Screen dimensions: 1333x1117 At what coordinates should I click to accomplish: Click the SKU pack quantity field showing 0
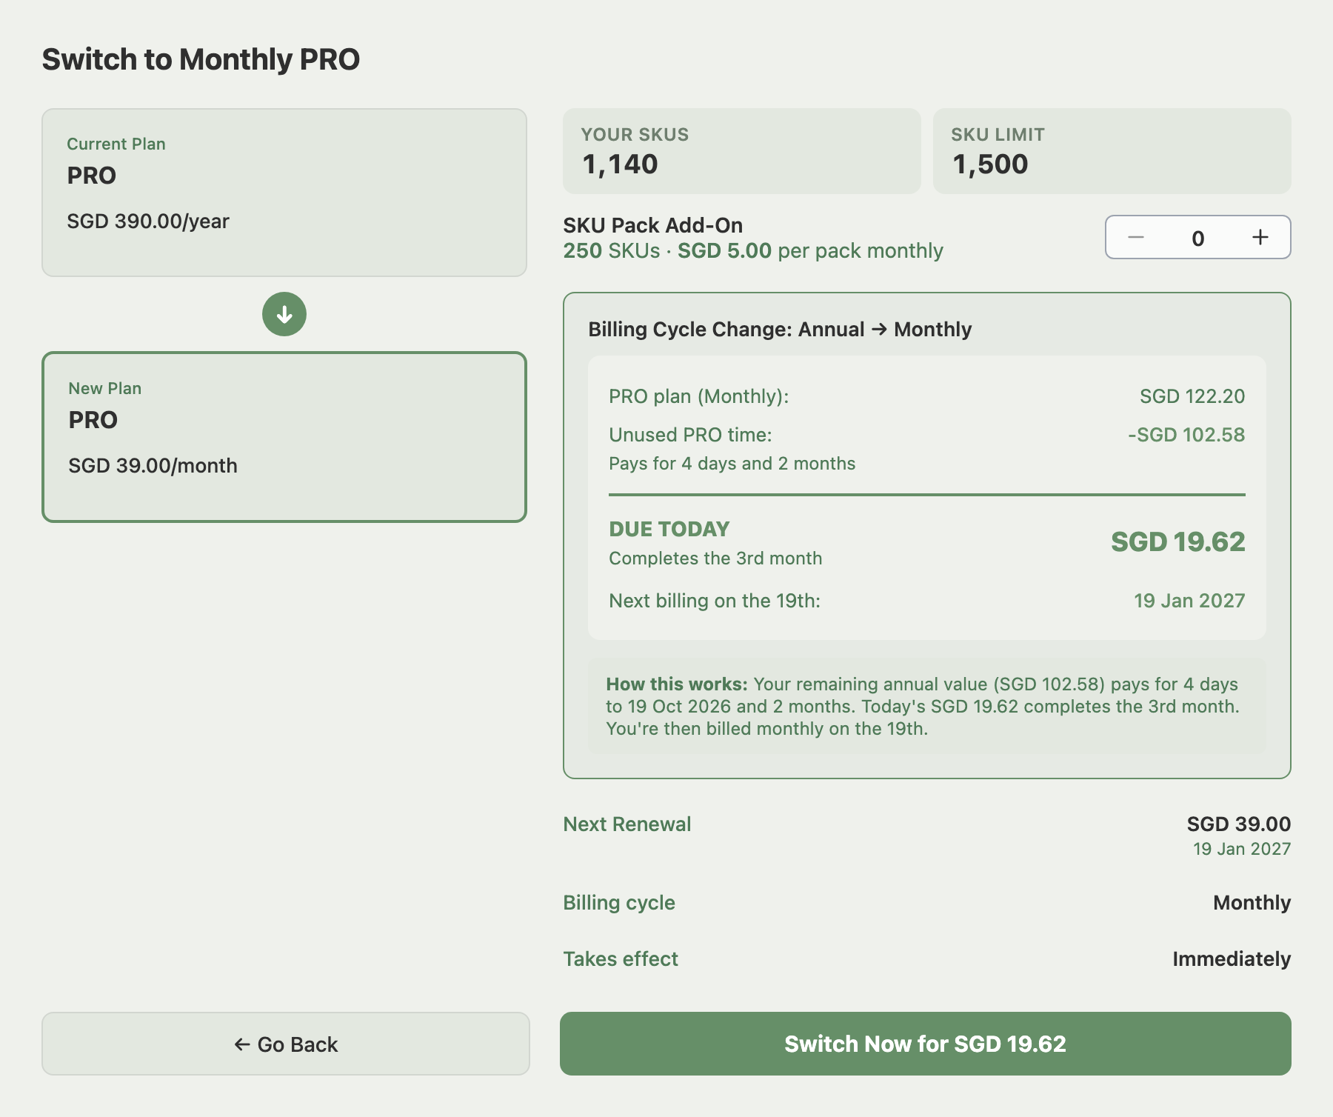[1198, 238]
